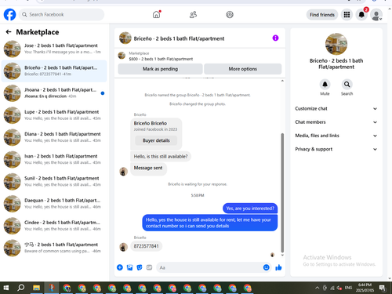Click the 'Yes, are you interested?' message
392x294 pixels.
coord(250,209)
